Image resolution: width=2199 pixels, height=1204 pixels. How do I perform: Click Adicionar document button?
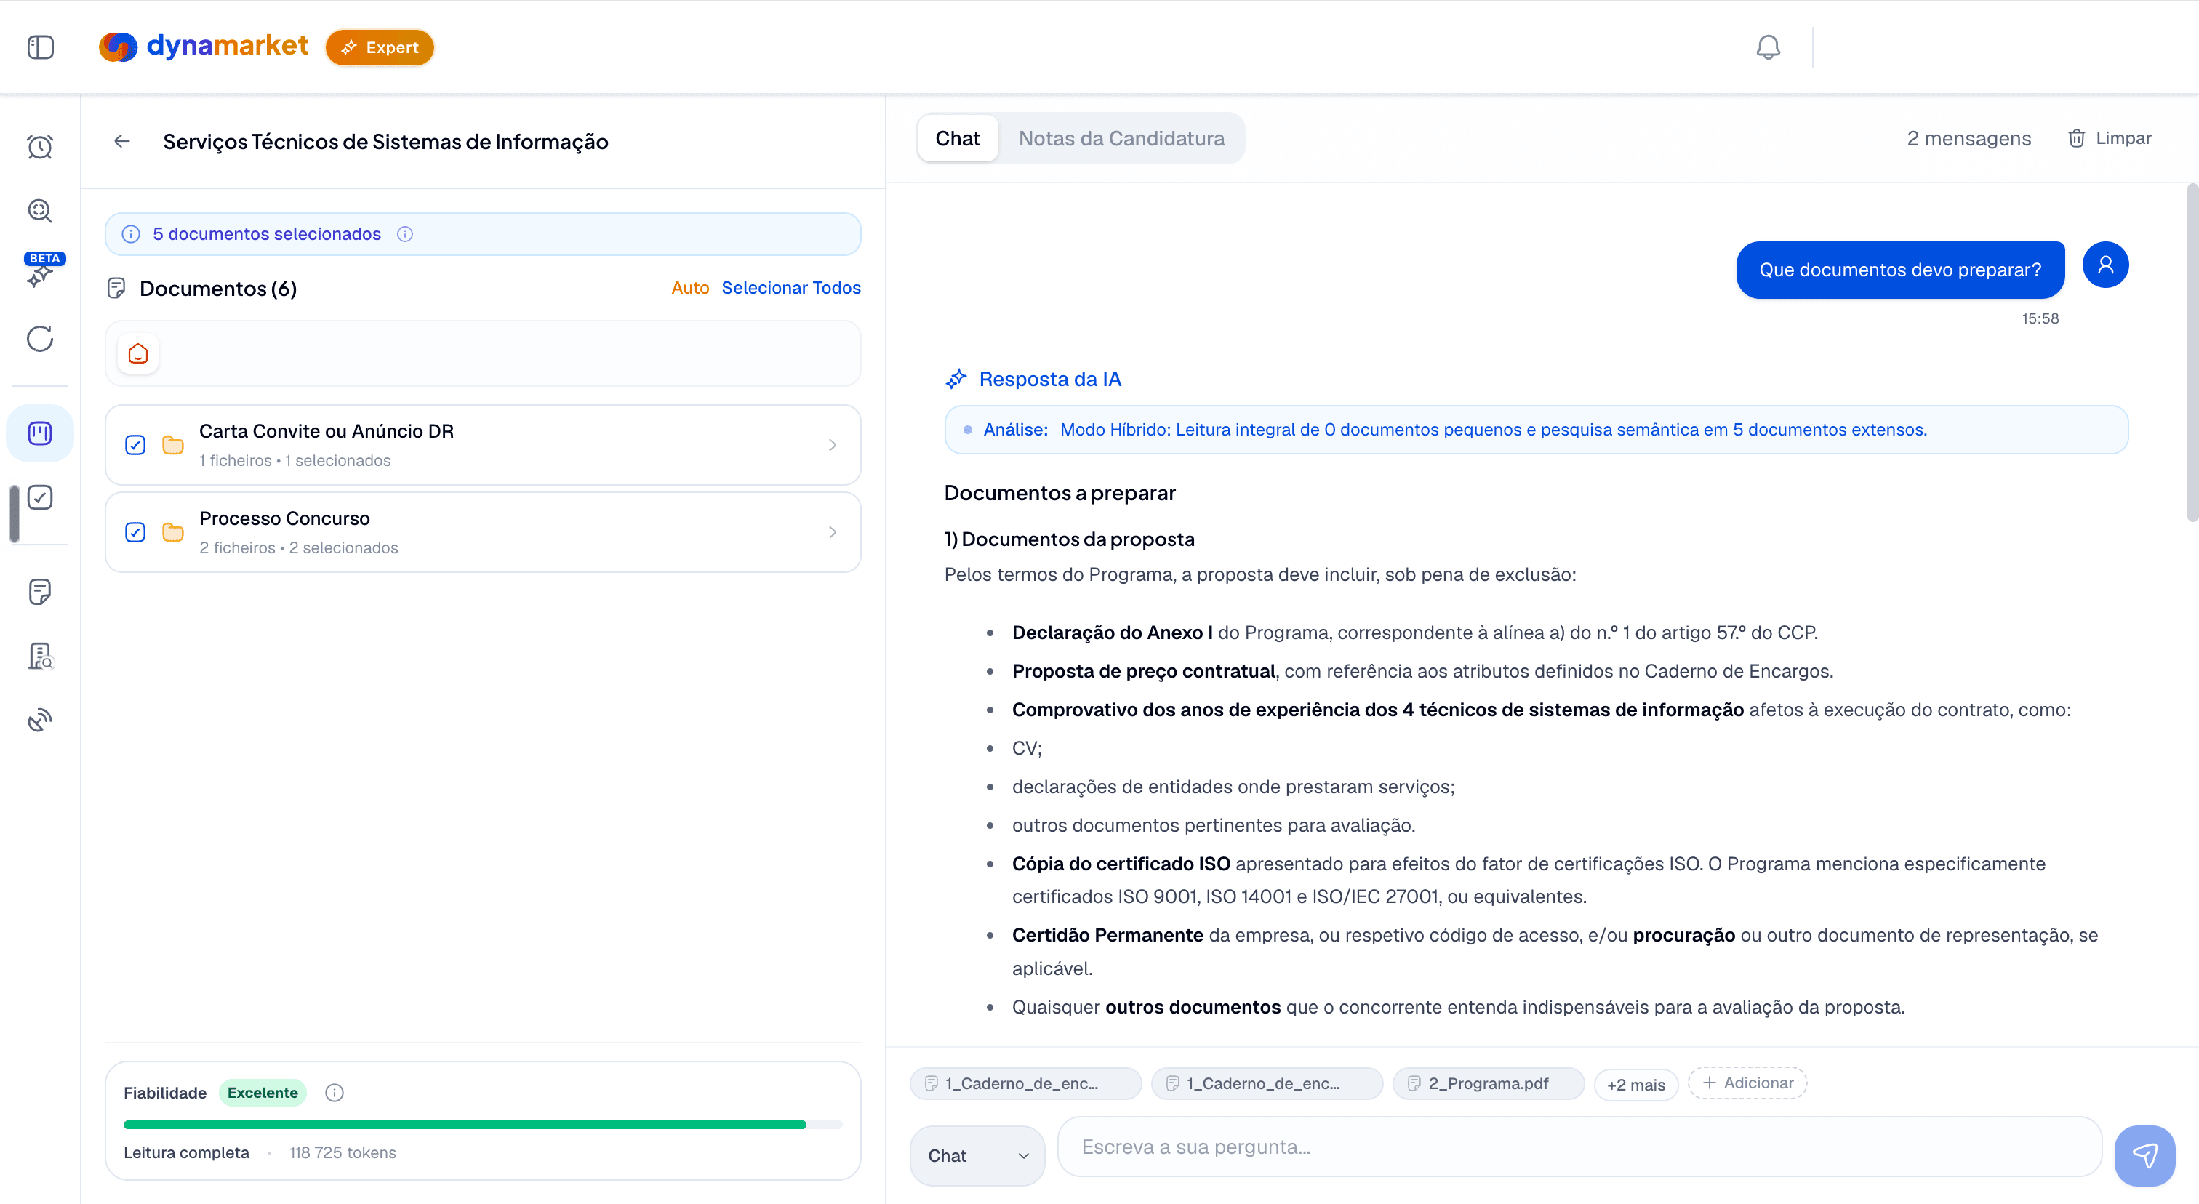(1747, 1083)
